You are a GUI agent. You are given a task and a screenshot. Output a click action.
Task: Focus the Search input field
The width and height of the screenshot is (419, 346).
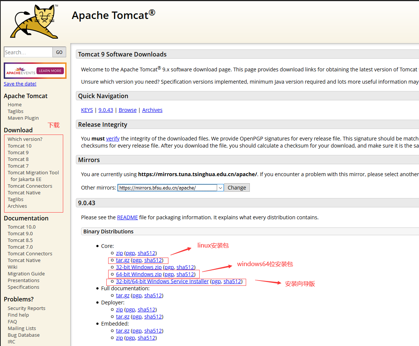click(x=28, y=52)
